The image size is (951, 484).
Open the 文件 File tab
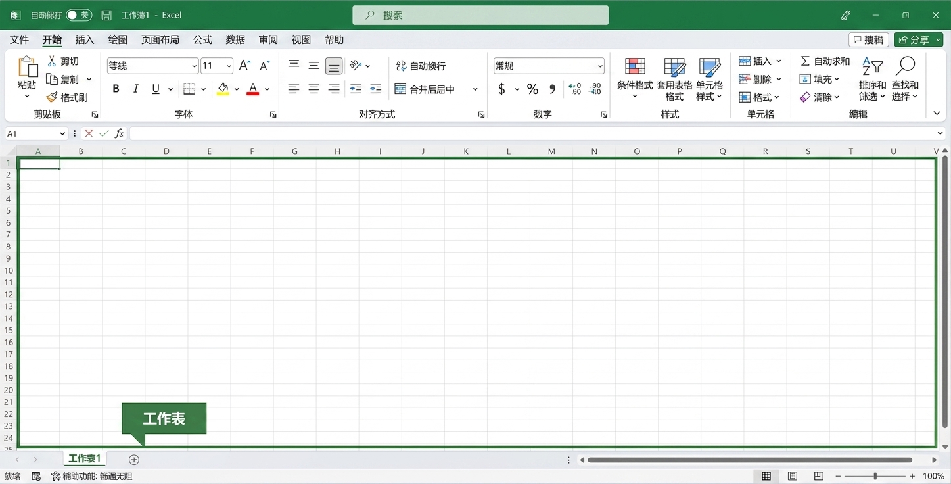[x=19, y=40]
